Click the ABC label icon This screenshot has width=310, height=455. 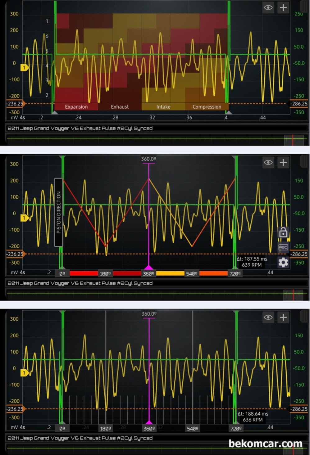(x=283, y=247)
